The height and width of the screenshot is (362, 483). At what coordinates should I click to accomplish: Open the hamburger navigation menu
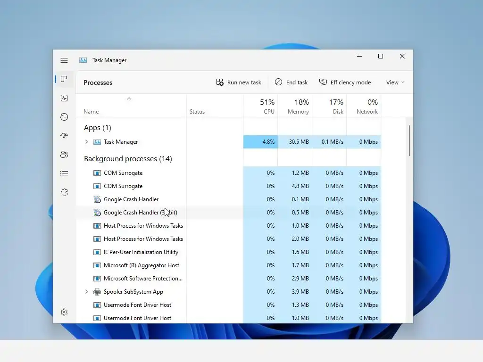pos(64,60)
